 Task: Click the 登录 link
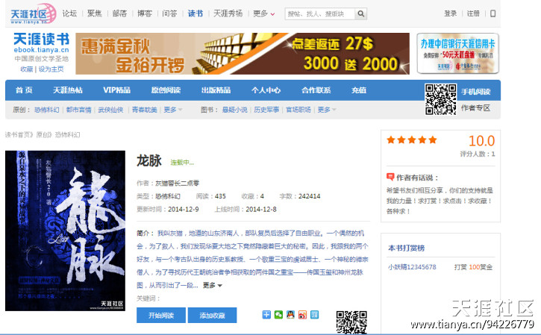coord(450,13)
